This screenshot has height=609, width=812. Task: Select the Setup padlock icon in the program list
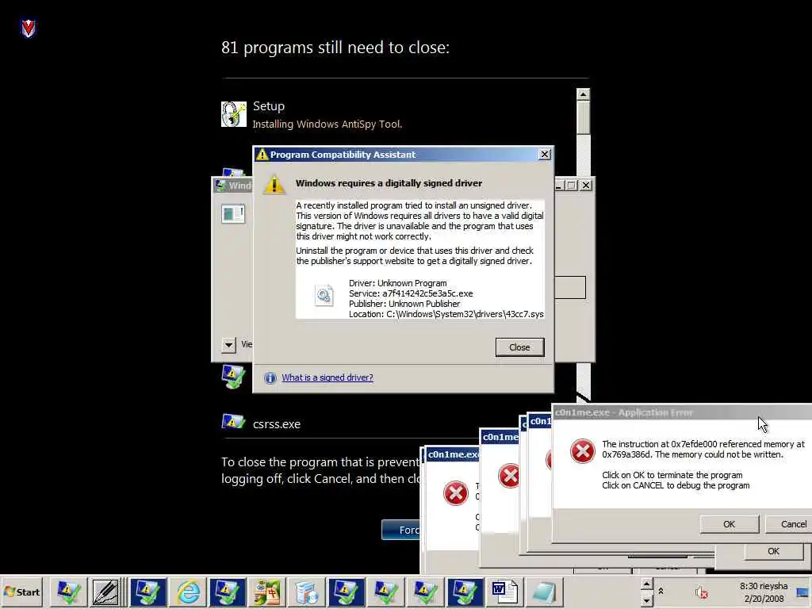coord(234,114)
